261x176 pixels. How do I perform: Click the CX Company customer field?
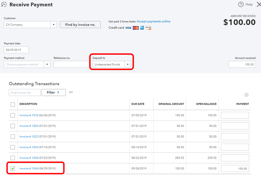27,25
